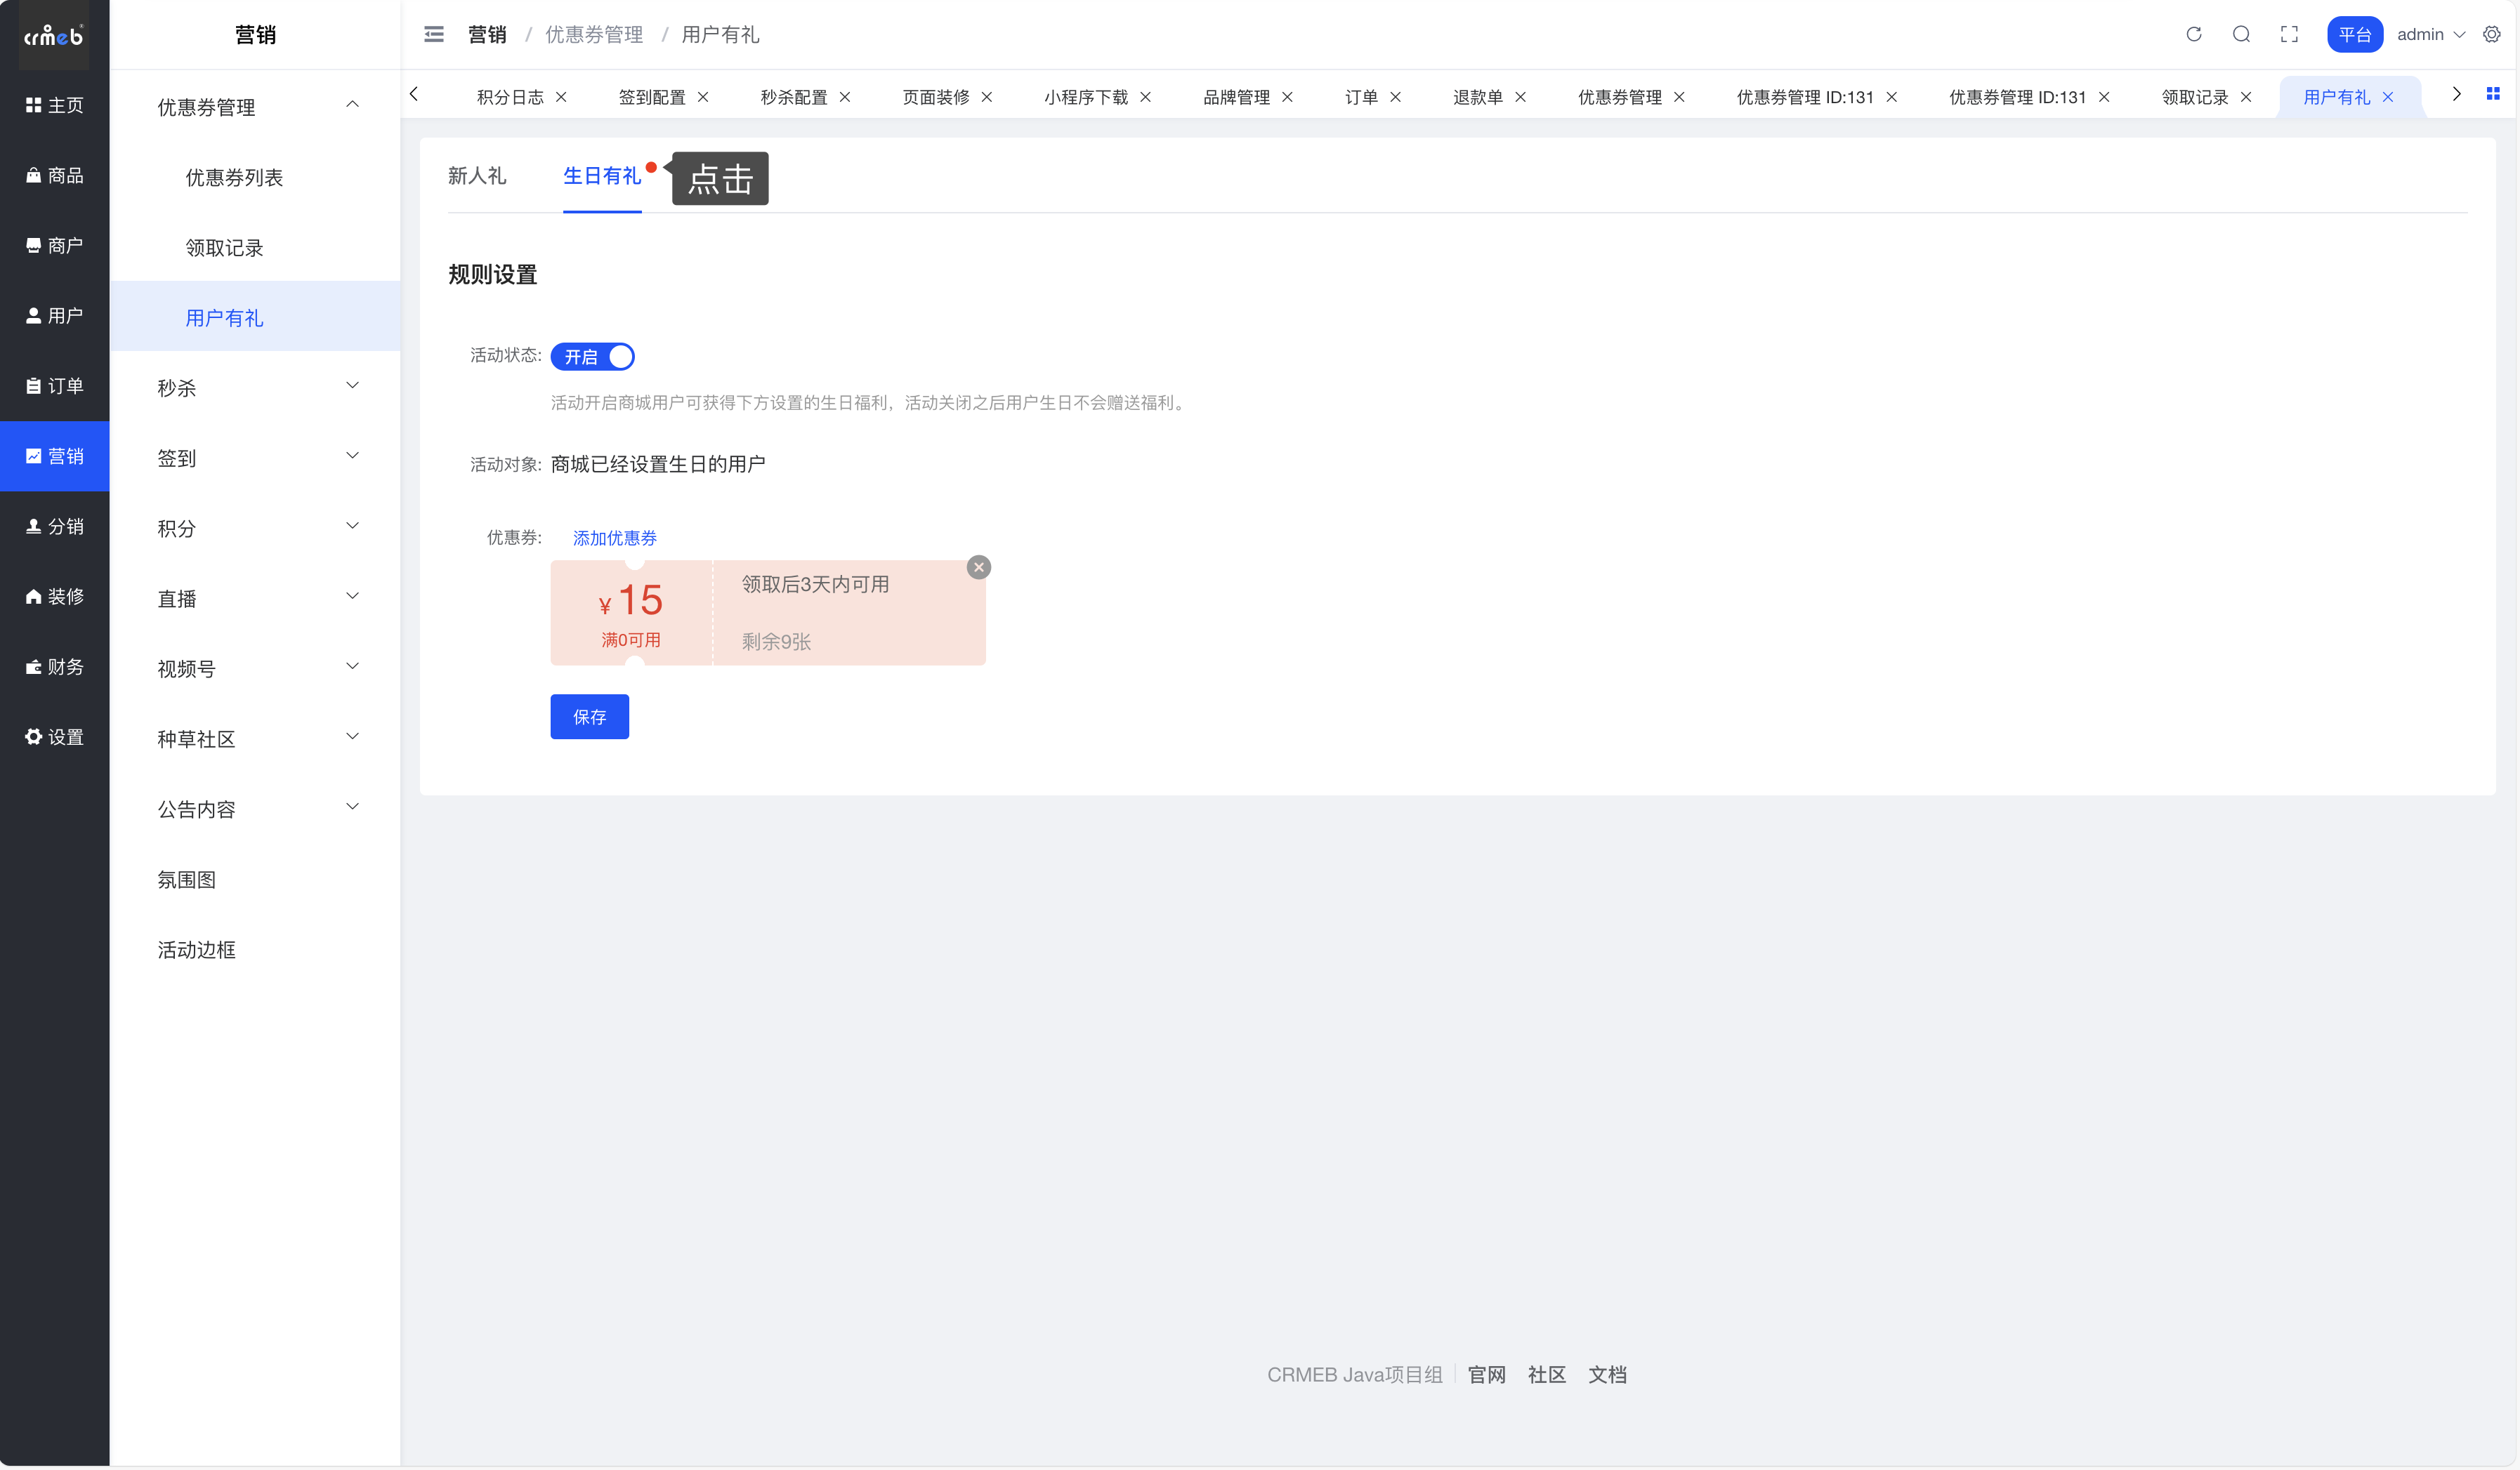This screenshot has width=2520, height=1470.
Task: Click the 保存 button
Action: (x=589, y=717)
